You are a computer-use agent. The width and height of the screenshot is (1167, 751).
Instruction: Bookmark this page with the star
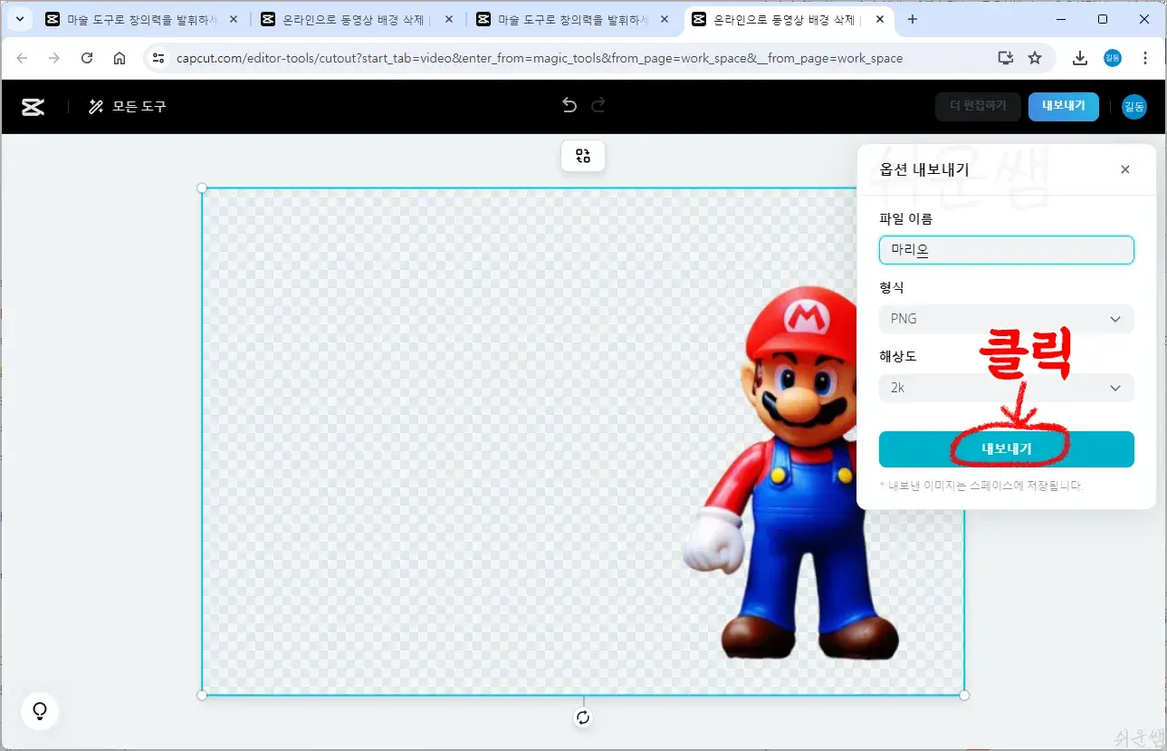pos(1035,58)
